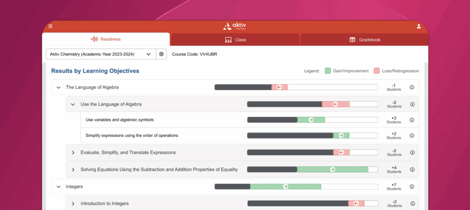Click the Gain/Improvement legend swatch
The height and width of the screenshot is (210, 470).
pyautogui.click(x=328, y=71)
